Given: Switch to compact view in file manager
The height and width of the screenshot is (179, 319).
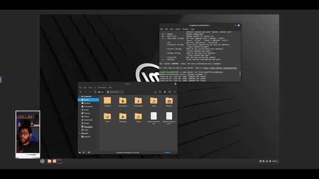Looking at the screenshot, I should tap(174, 92).
